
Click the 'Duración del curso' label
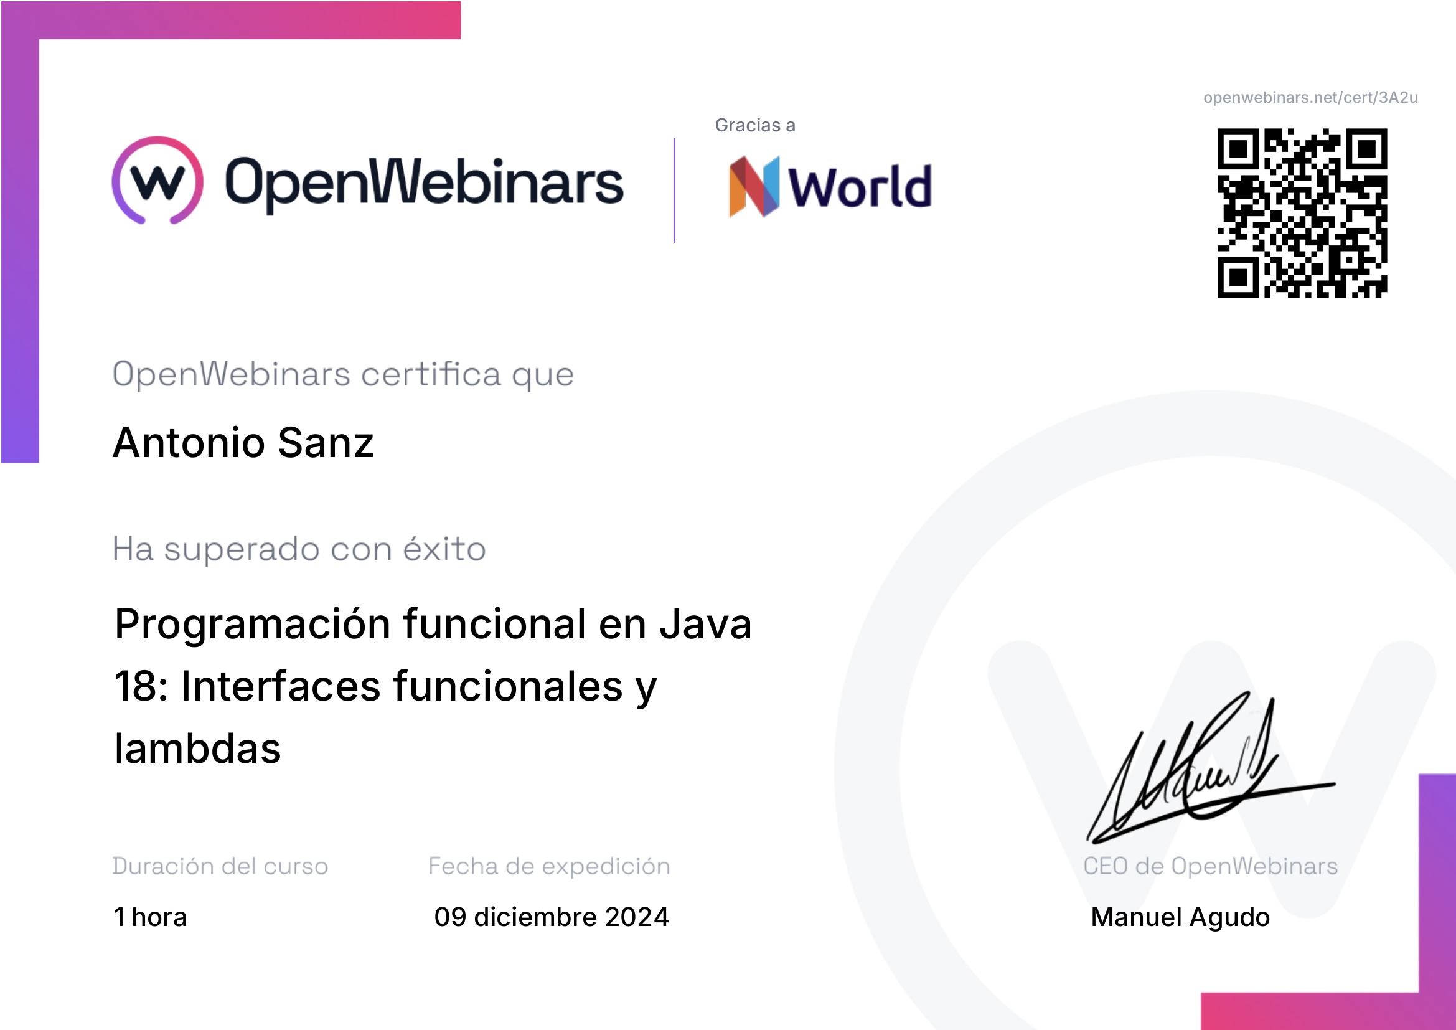click(x=220, y=866)
